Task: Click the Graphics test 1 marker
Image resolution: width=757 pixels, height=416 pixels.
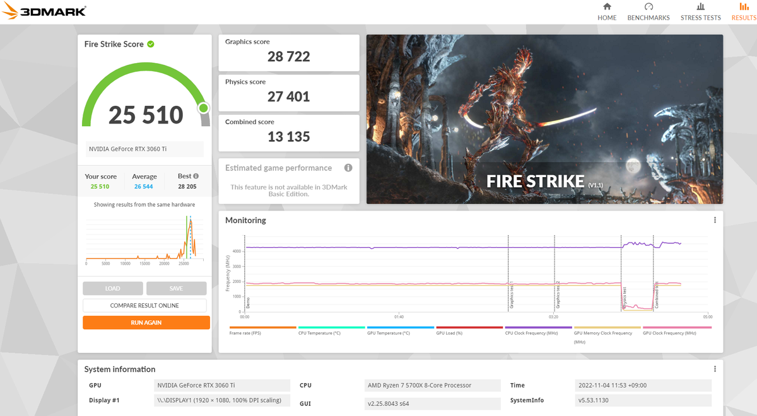Action: click(511, 295)
